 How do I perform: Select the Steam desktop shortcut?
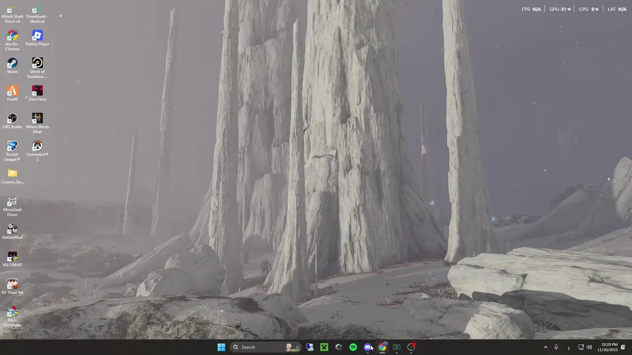[x=12, y=66]
